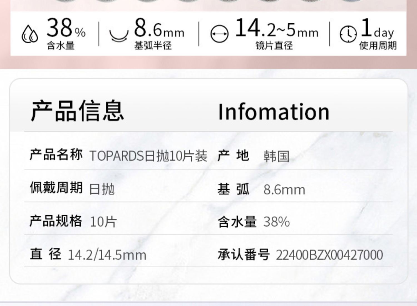
Task: Select the 承认番号 row label
Action: click(x=244, y=254)
